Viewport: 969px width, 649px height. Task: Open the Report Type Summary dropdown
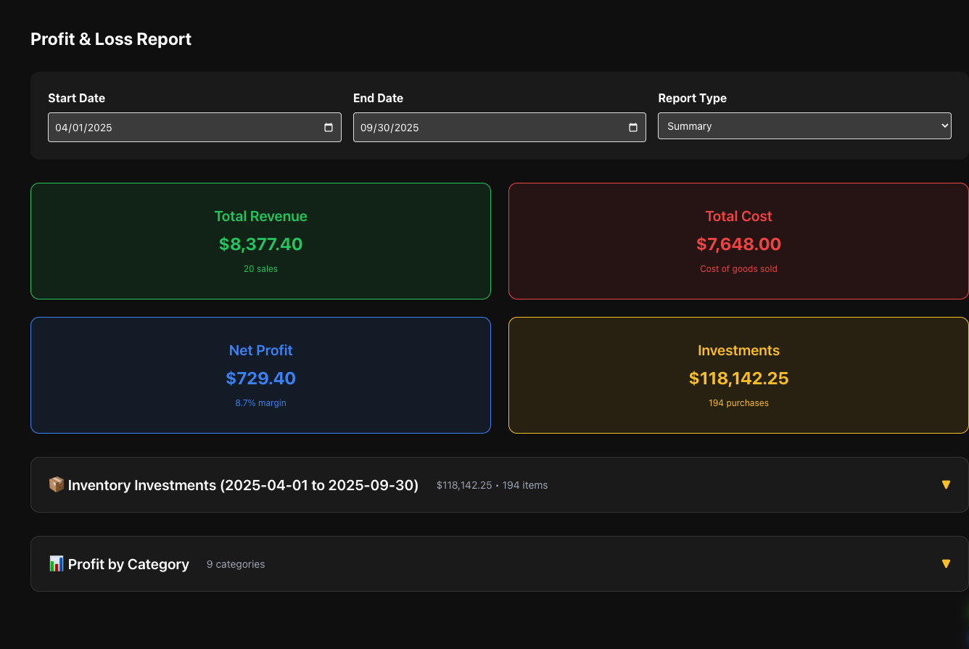coord(804,125)
